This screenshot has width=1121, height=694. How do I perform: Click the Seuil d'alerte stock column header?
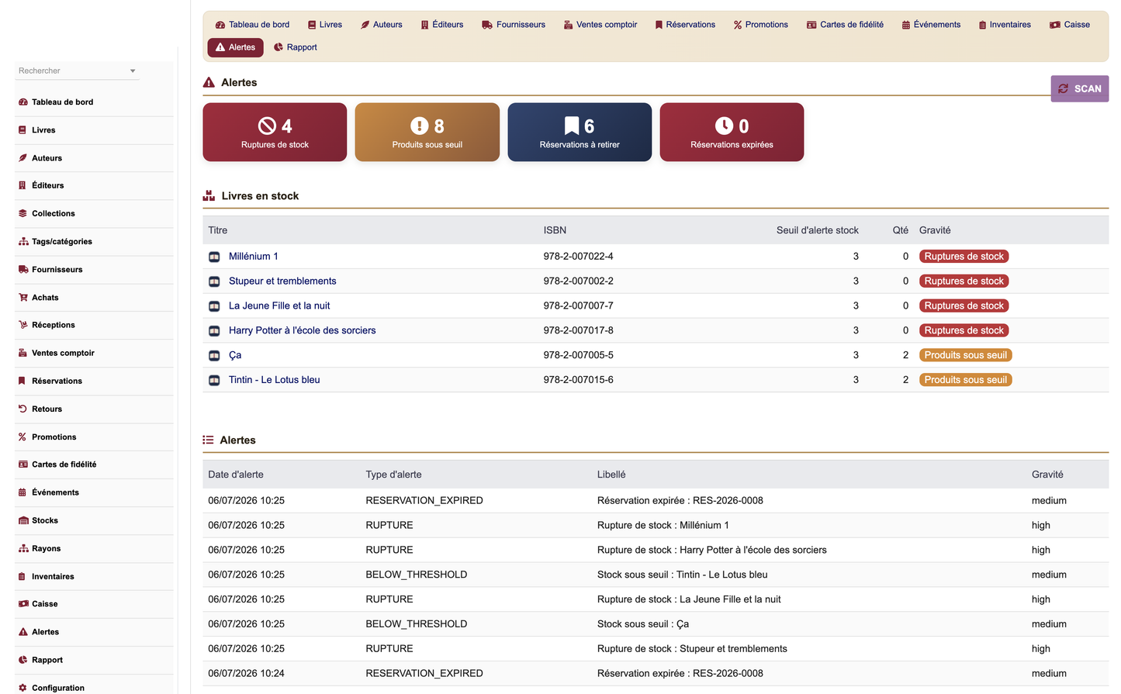817,230
